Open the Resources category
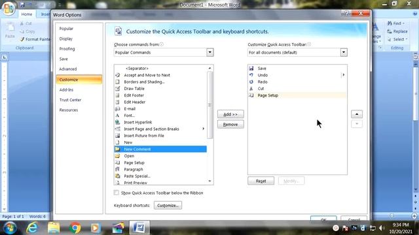 pyautogui.click(x=79, y=110)
